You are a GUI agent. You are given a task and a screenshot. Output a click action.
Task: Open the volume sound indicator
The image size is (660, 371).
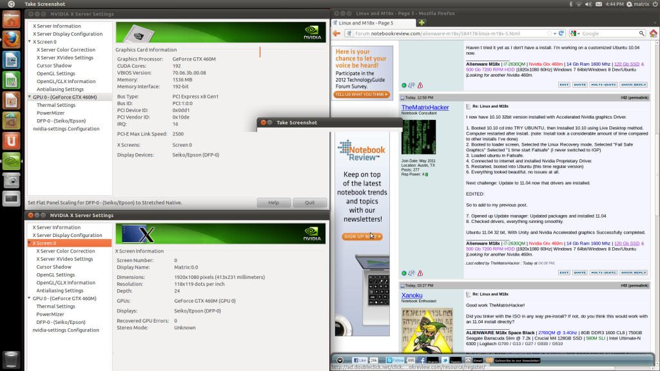588,4
